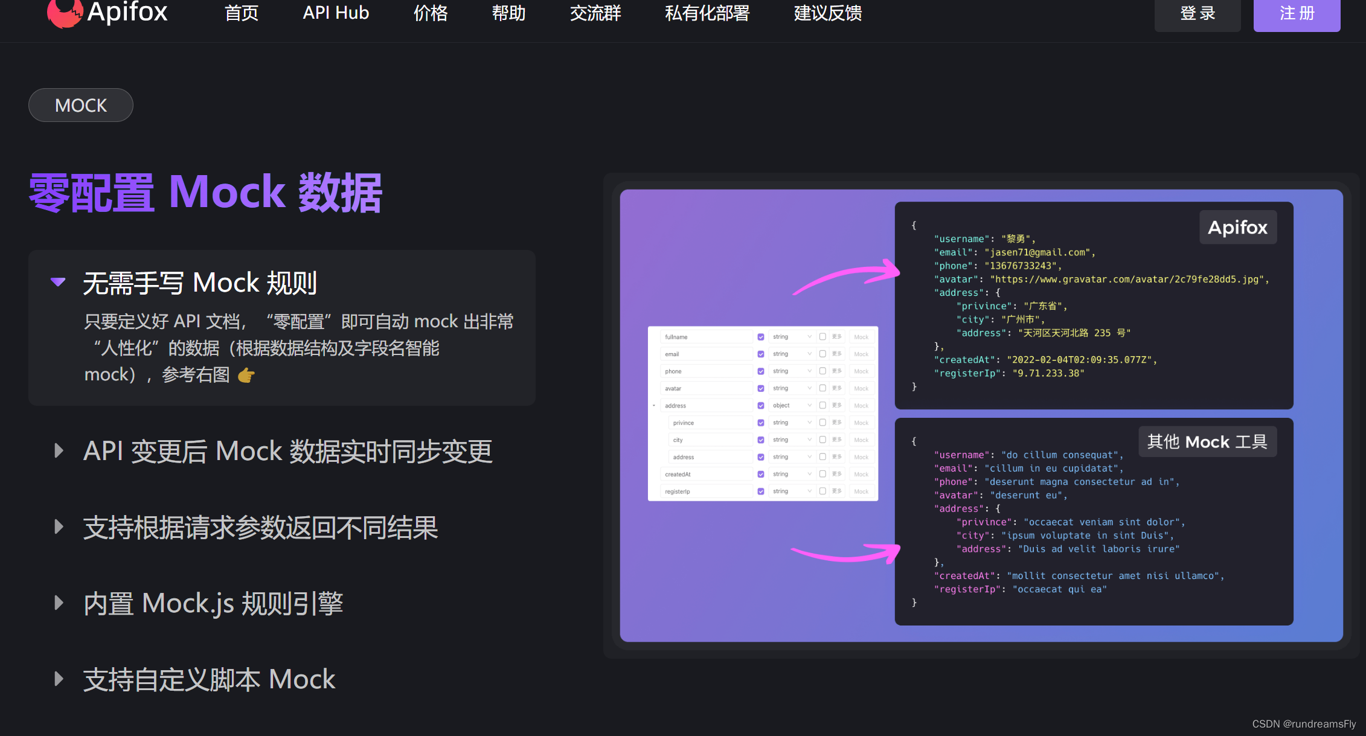The image size is (1366, 736).
Task: Tick the empty checkbox in the object row
Action: (x=822, y=405)
